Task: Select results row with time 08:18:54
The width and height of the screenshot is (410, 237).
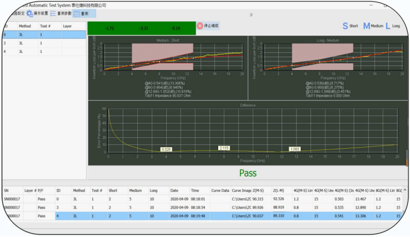Action: pos(203,208)
